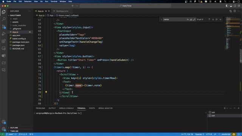Close the App.js editor tab

pos(49,11)
